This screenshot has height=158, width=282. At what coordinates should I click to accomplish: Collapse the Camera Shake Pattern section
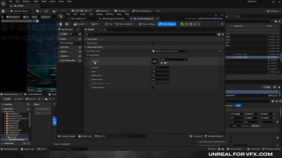pos(85,47)
